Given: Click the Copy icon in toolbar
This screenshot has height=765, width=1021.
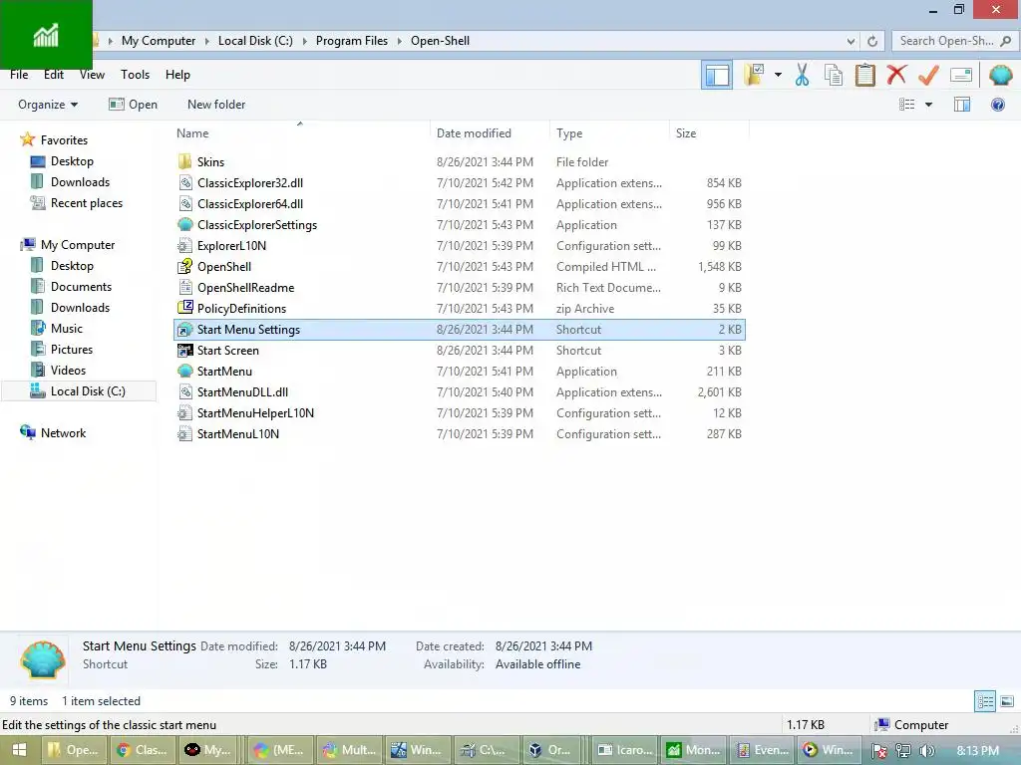Looking at the screenshot, I should (834, 75).
